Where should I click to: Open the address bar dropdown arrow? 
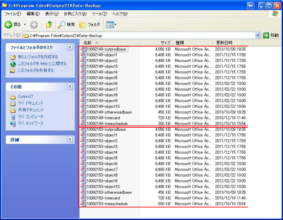pyautogui.click(x=258, y=35)
